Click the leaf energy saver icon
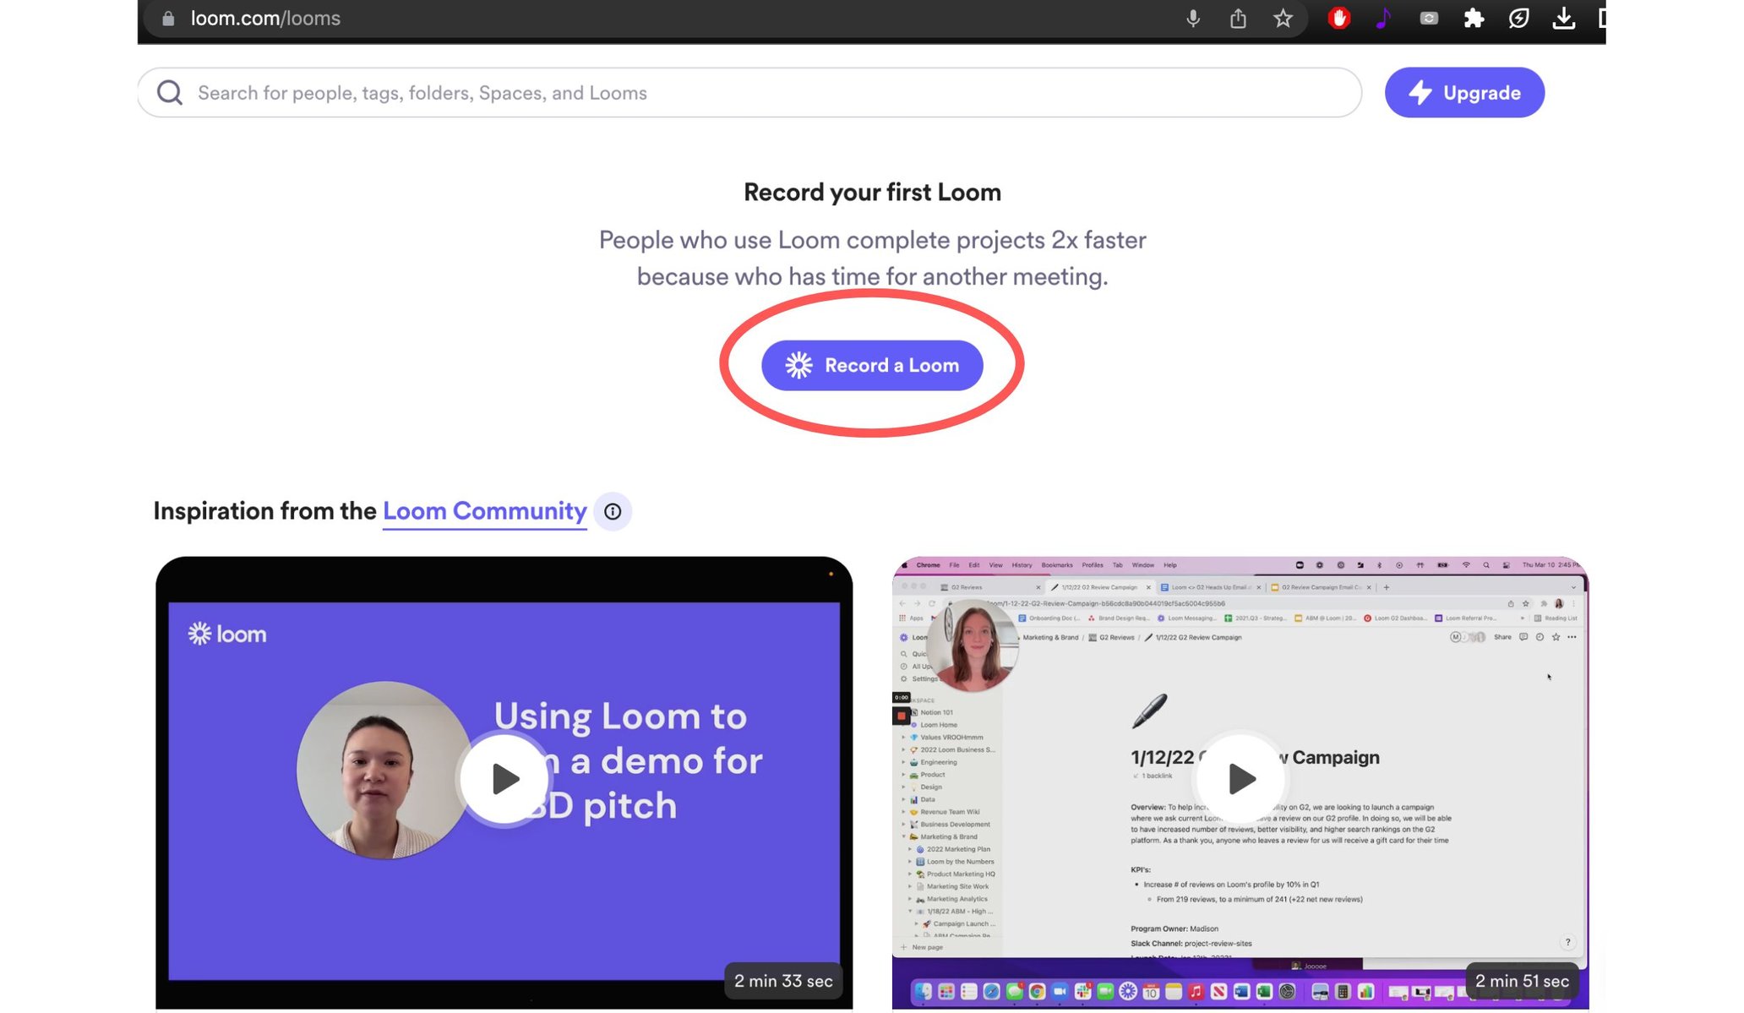 [1518, 18]
